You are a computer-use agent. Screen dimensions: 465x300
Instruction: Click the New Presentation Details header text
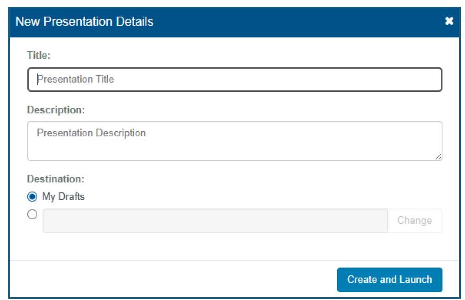click(x=85, y=21)
